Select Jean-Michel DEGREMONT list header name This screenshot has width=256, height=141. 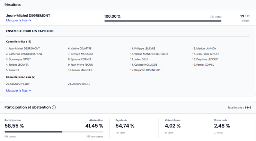coord(28,16)
